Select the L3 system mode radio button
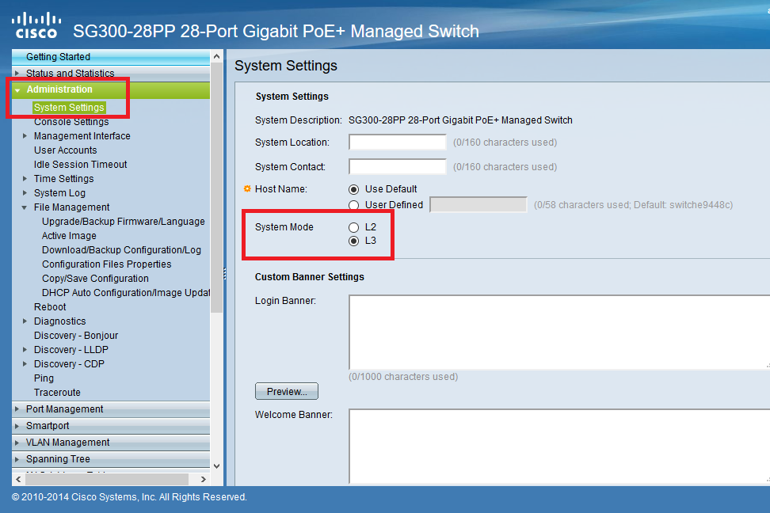This screenshot has height=513, width=770. point(353,241)
